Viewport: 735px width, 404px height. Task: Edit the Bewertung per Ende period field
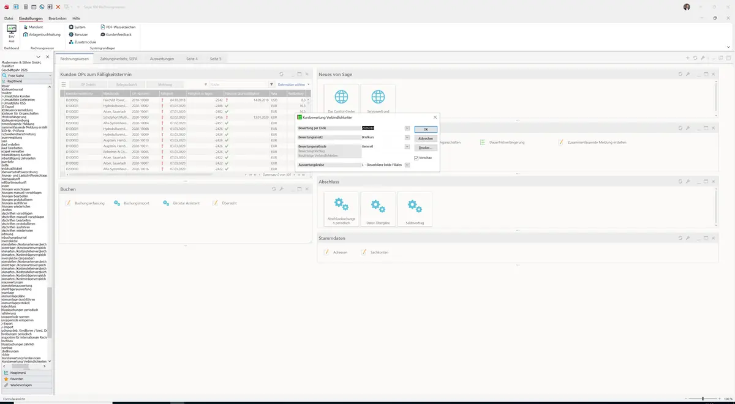pos(382,128)
